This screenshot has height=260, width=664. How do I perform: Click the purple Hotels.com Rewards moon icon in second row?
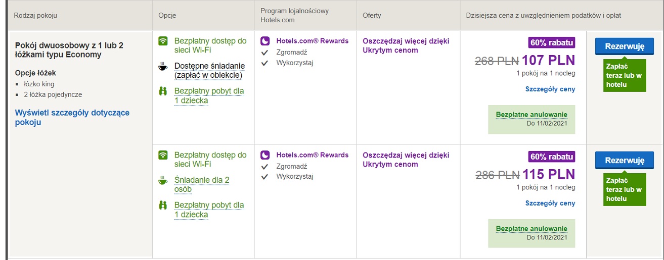coord(265,155)
